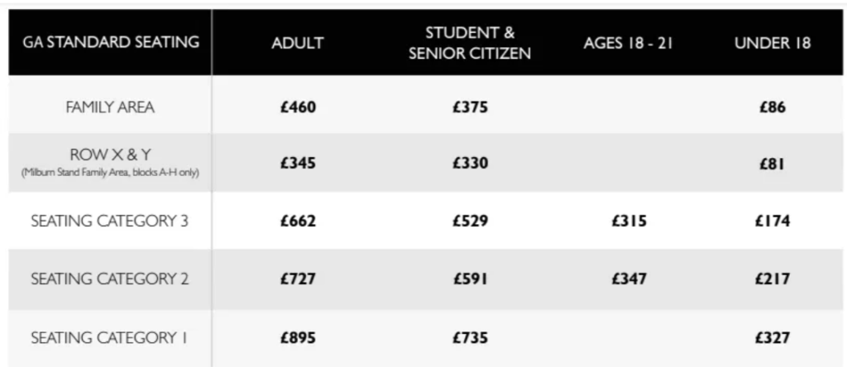Click the GA STANDARD SEATING header
The width and height of the screenshot is (847, 367).
(110, 43)
